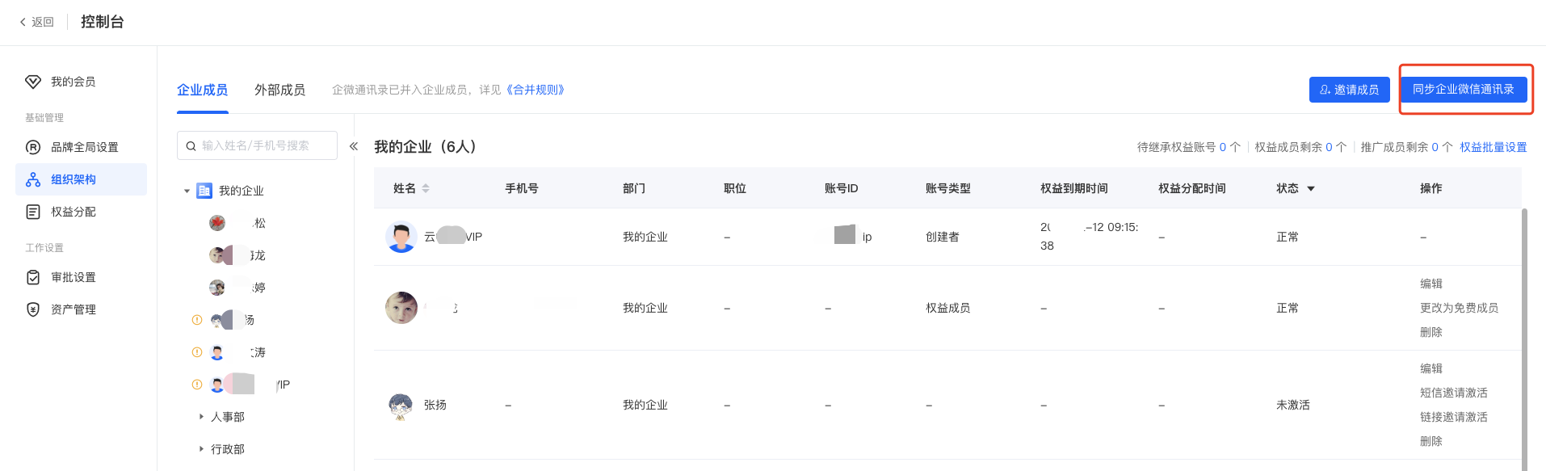Expand the 行政部 department
This screenshot has width=1546, height=471.
(x=201, y=449)
